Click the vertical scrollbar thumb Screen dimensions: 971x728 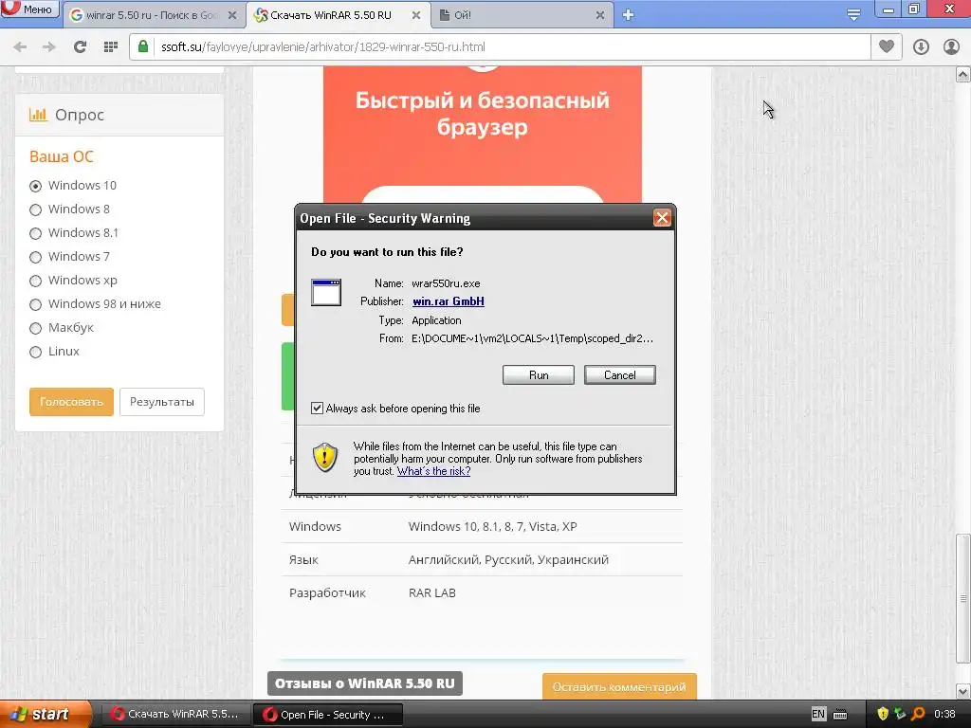tap(962, 599)
